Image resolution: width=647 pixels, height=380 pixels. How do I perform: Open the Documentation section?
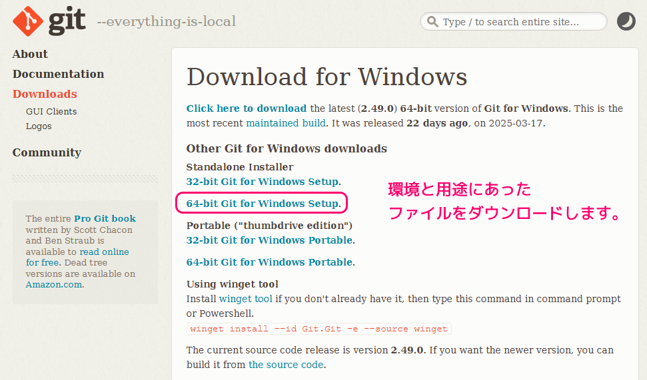click(58, 74)
